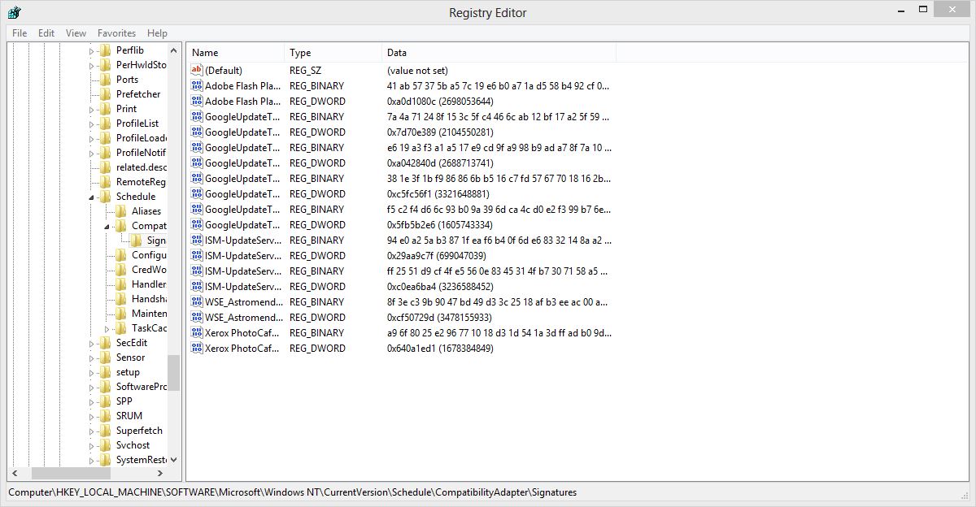Click icon of WSE_Astromenda REG_BINARY value
Screen dimensions: 976x507
click(x=196, y=302)
